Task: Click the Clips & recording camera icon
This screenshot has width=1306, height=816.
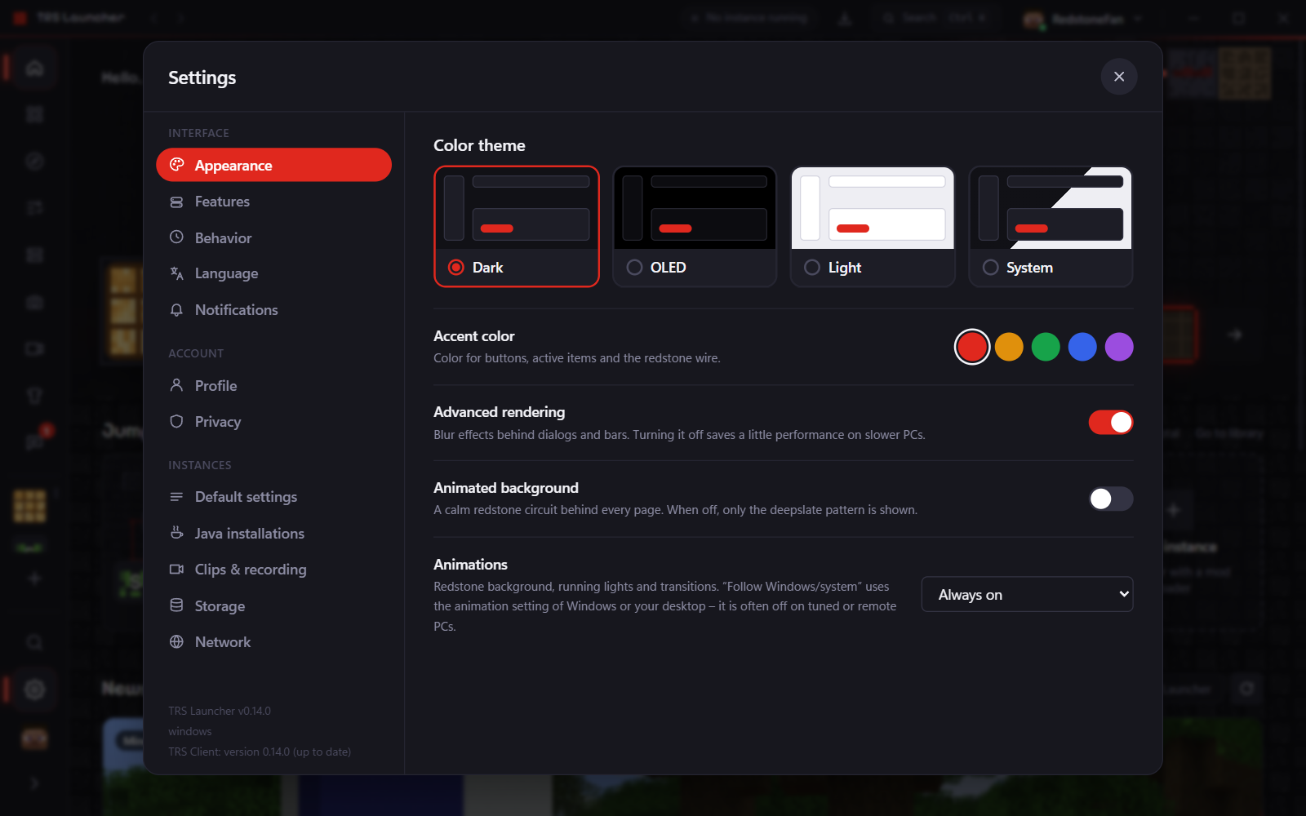Action: coord(176,569)
